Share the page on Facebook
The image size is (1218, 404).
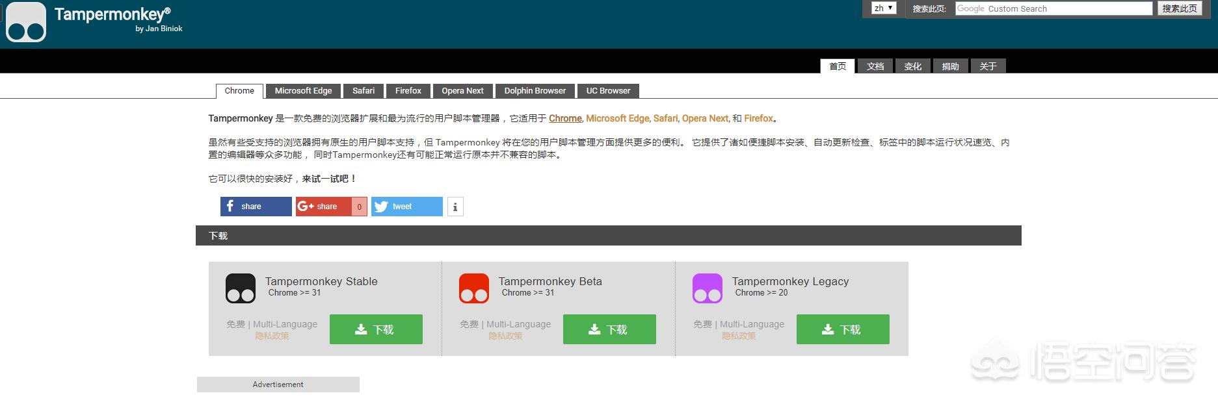coord(256,207)
